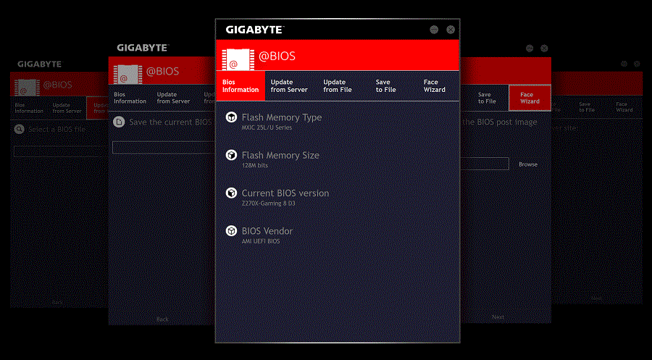Screen dimensions: 652x360
Task: Select highlighted Face Wizard tab in right window
Action: point(530,98)
